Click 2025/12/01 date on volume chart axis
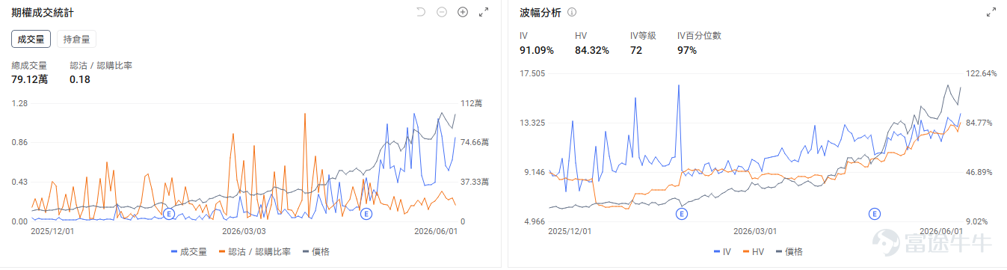This screenshot has height=270, width=1007. click(53, 232)
